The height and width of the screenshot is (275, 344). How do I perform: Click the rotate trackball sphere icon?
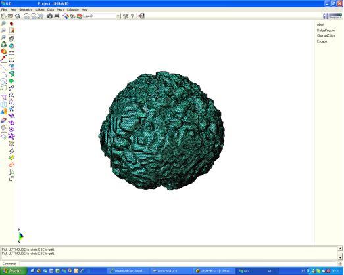coord(3,51)
